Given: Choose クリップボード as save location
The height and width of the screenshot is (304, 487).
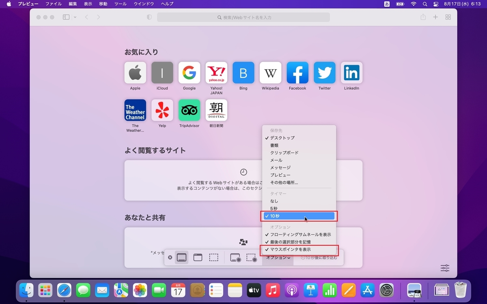Looking at the screenshot, I should [299, 153].
